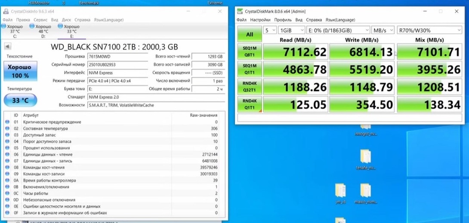Click read result 125.05
469x223 pixels.
click(x=296, y=104)
